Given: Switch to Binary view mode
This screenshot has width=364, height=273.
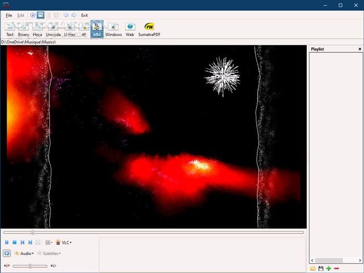Looking at the screenshot, I should [x=23, y=29].
